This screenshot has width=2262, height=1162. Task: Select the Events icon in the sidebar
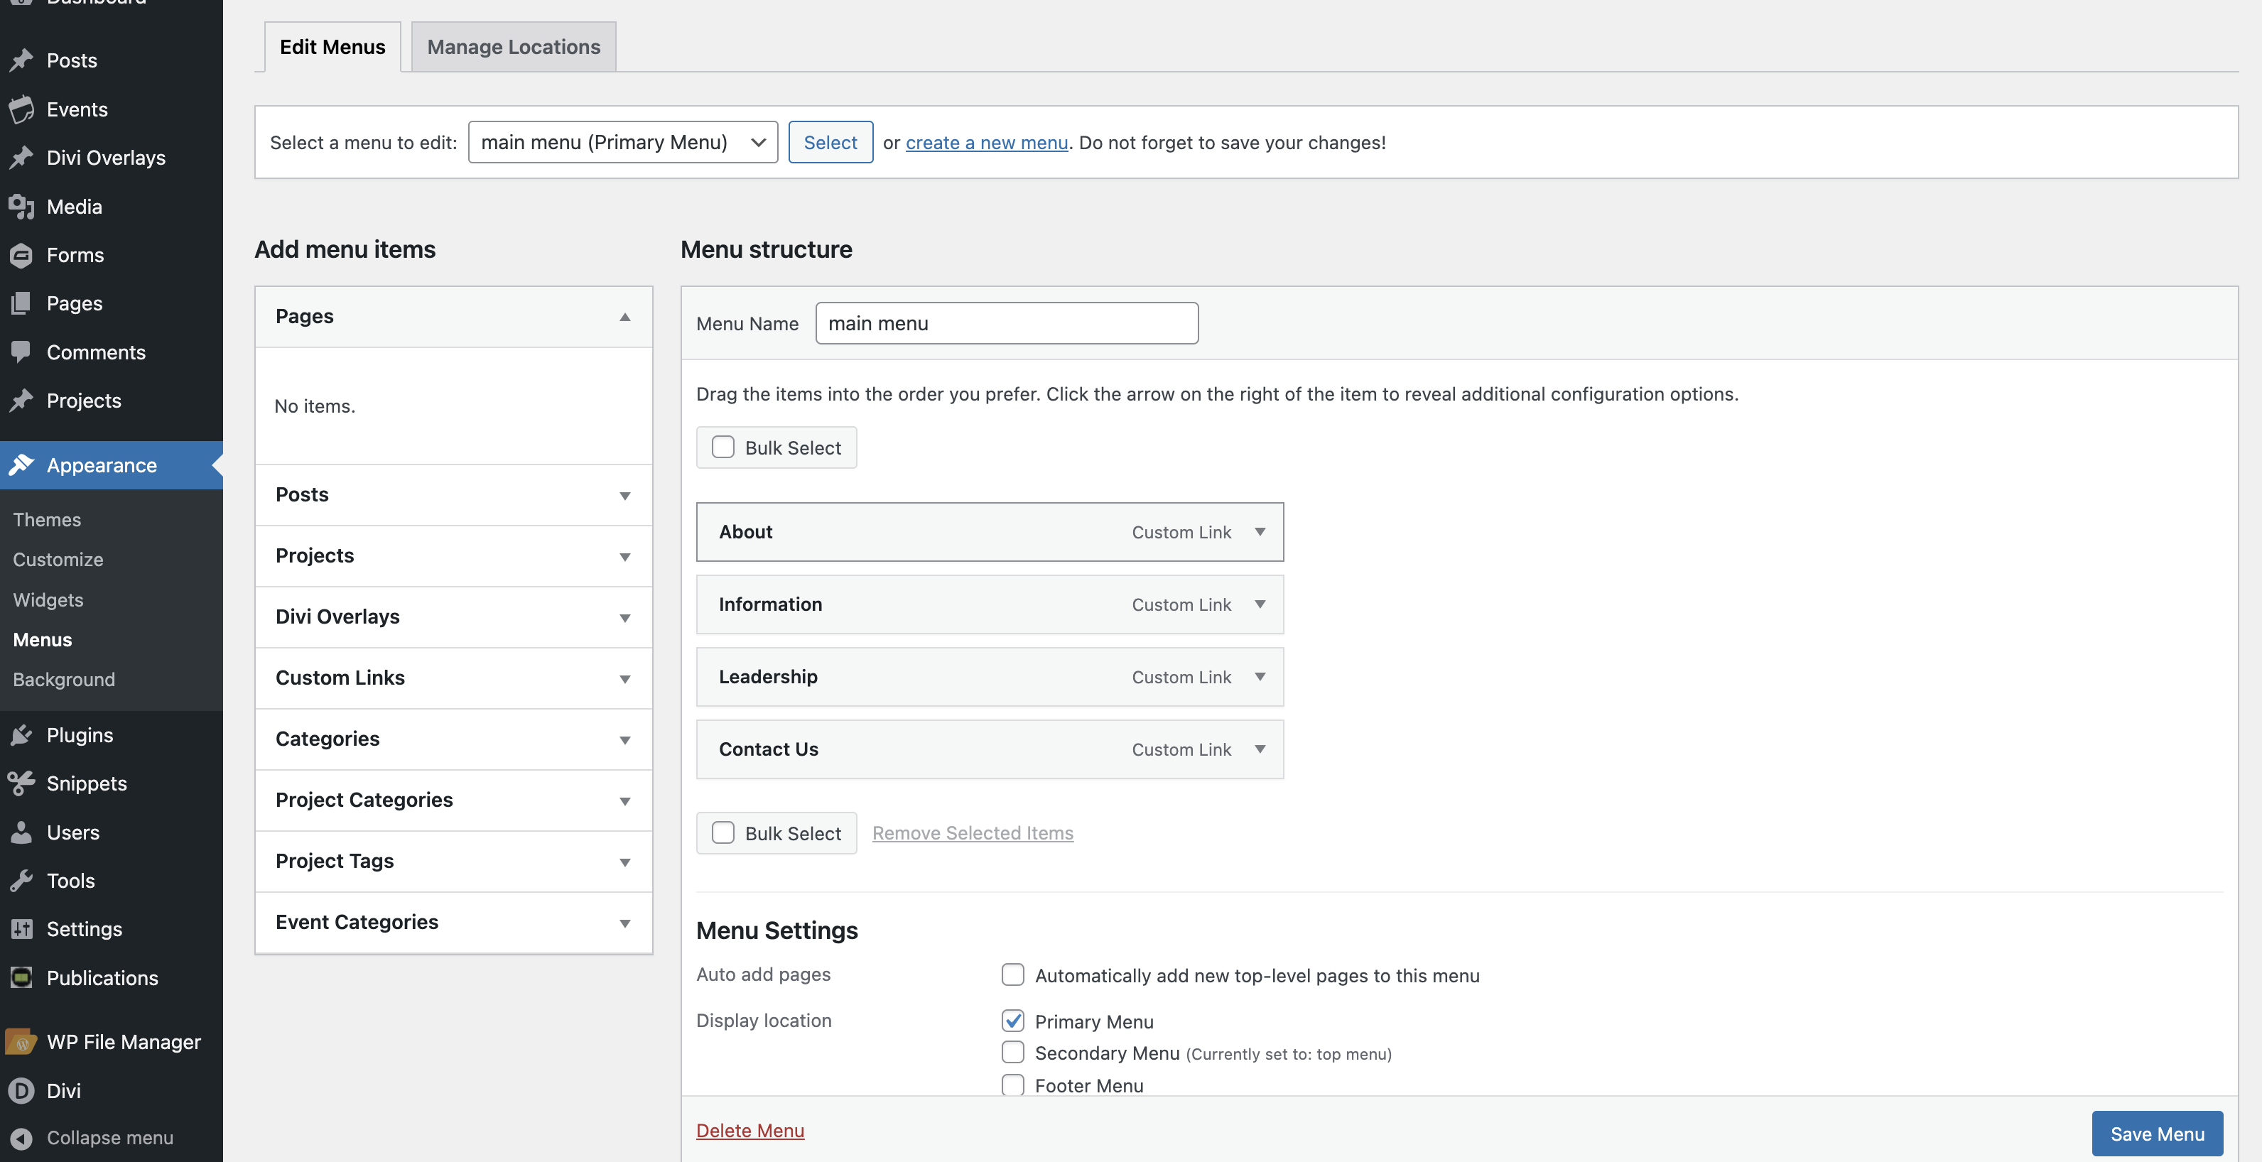[23, 109]
